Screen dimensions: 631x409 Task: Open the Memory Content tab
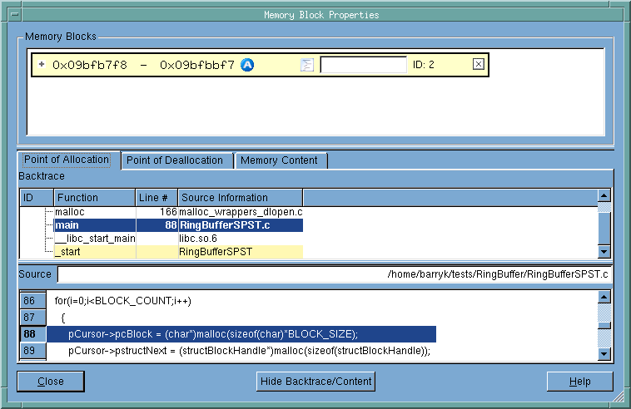click(x=279, y=160)
